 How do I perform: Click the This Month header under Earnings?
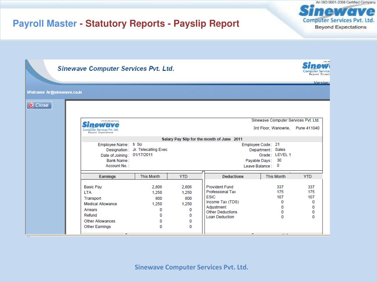pyautogui.click(x=150, y=177)
